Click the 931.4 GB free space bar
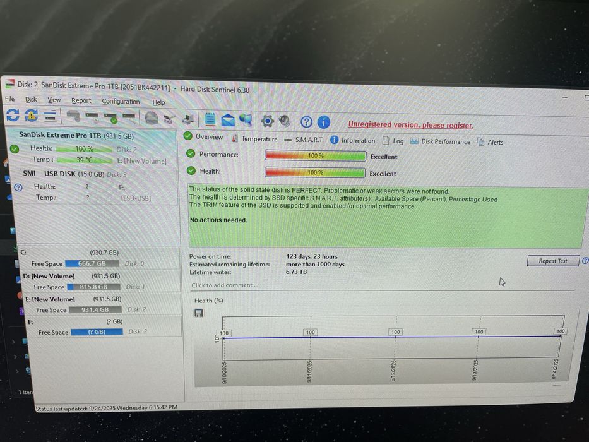 [95, 309]
